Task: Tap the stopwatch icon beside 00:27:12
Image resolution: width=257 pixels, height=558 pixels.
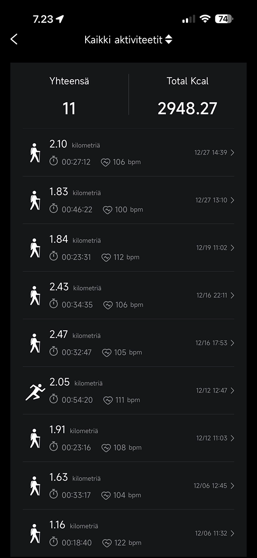Action: click(x=54, y=162)
